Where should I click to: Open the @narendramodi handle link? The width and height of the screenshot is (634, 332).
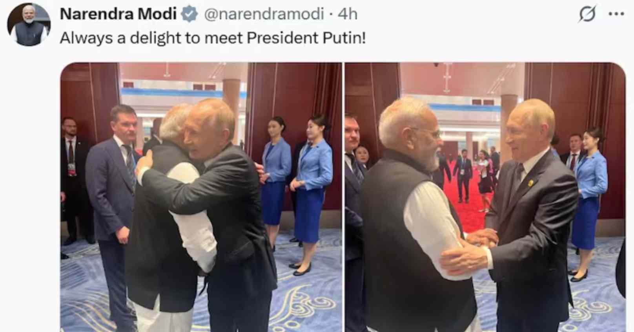click(264, 14)
